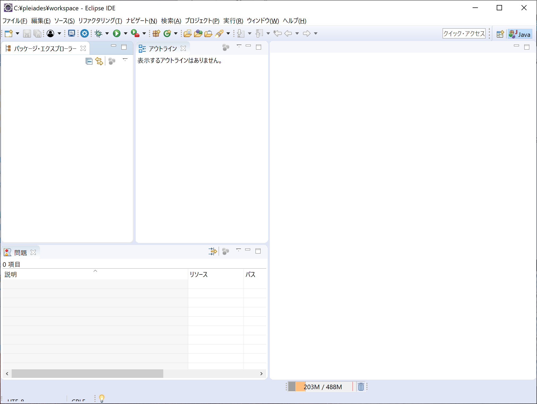Click the New Java Package icon
This screenshot has height=404, width=537.
click(156, 33)
